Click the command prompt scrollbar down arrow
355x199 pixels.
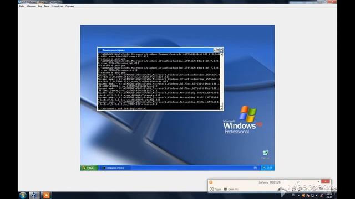[221, 108]
